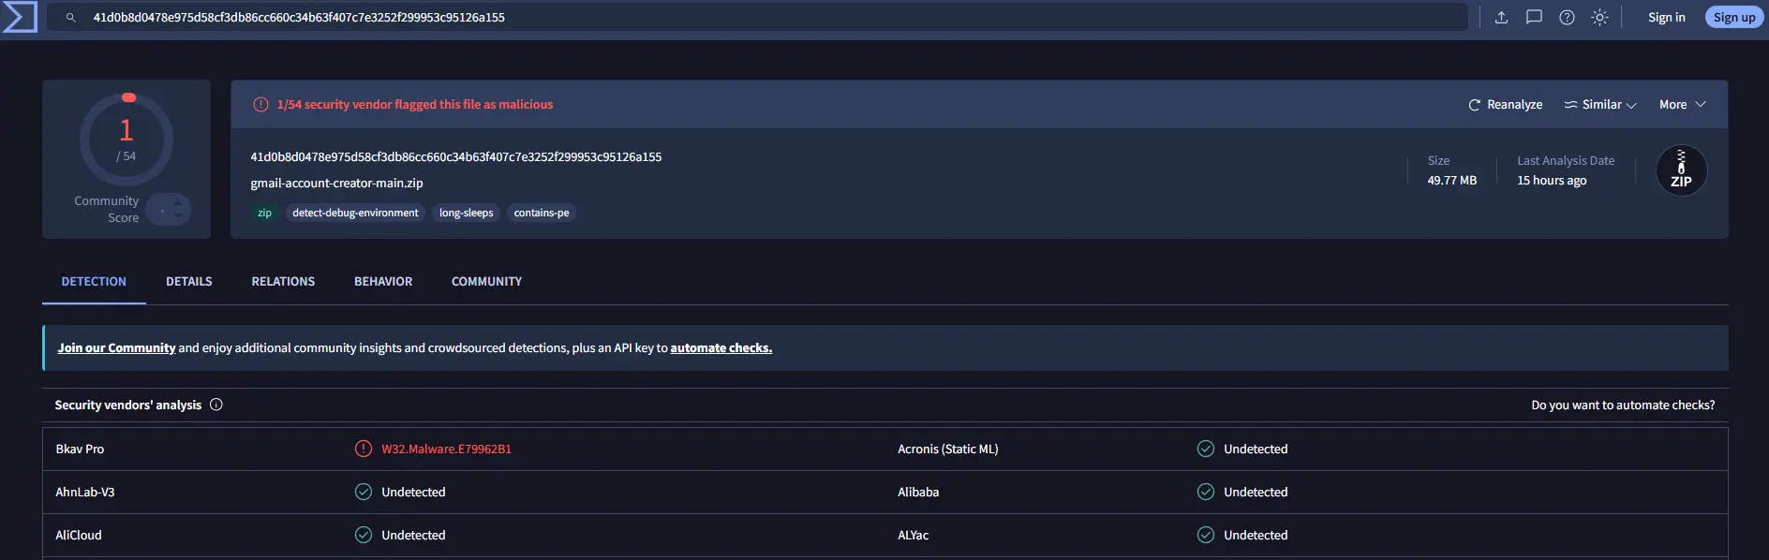
Task: Click the info icon beside Security vendors' analysis
Action: click(216, 405)
